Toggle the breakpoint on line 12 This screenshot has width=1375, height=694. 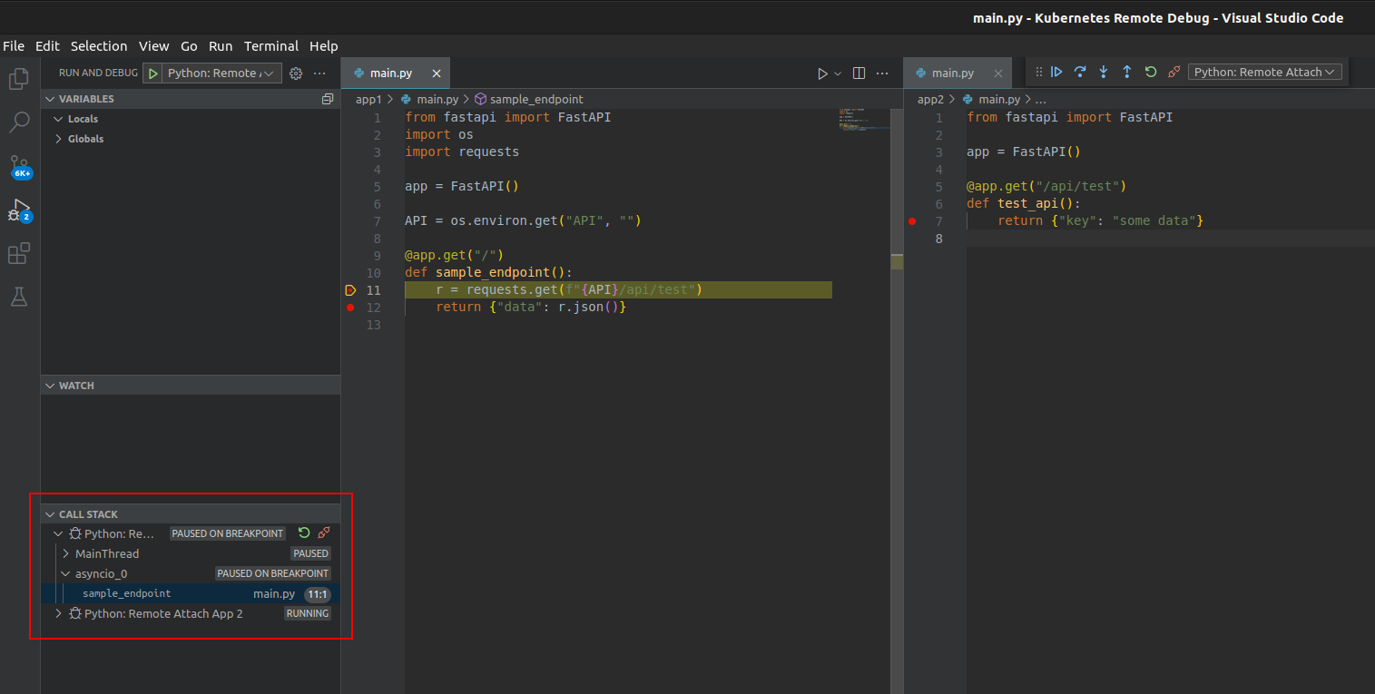350,308
